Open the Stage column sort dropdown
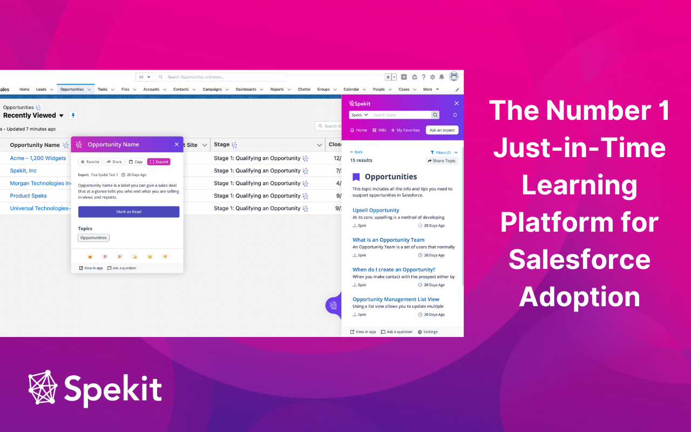691x432 pixels. [x=319, y=145]
